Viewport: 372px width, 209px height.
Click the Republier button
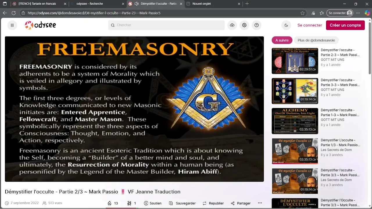[x=213, y=203]
